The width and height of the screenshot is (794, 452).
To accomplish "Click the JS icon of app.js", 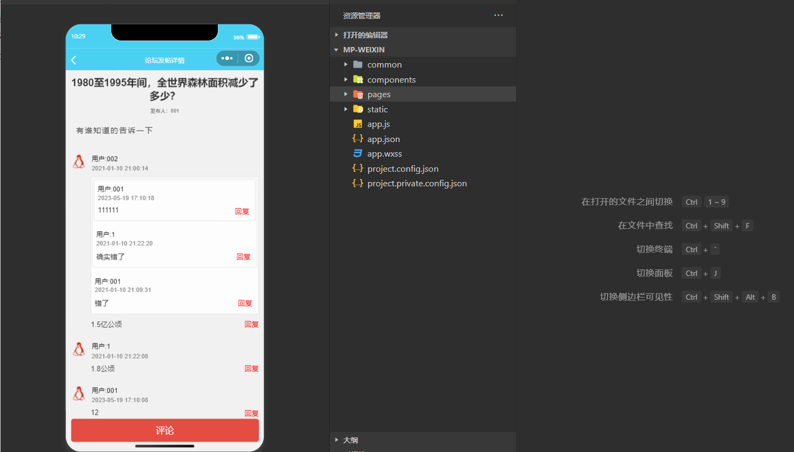I will [x=358, y=124].
